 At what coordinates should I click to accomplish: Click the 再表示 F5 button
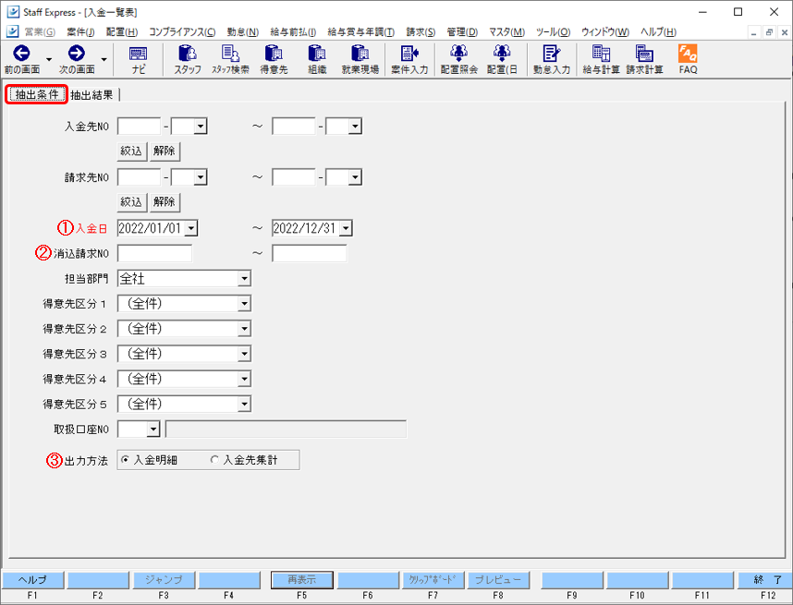pyautogui.click(x=302, y=580)
